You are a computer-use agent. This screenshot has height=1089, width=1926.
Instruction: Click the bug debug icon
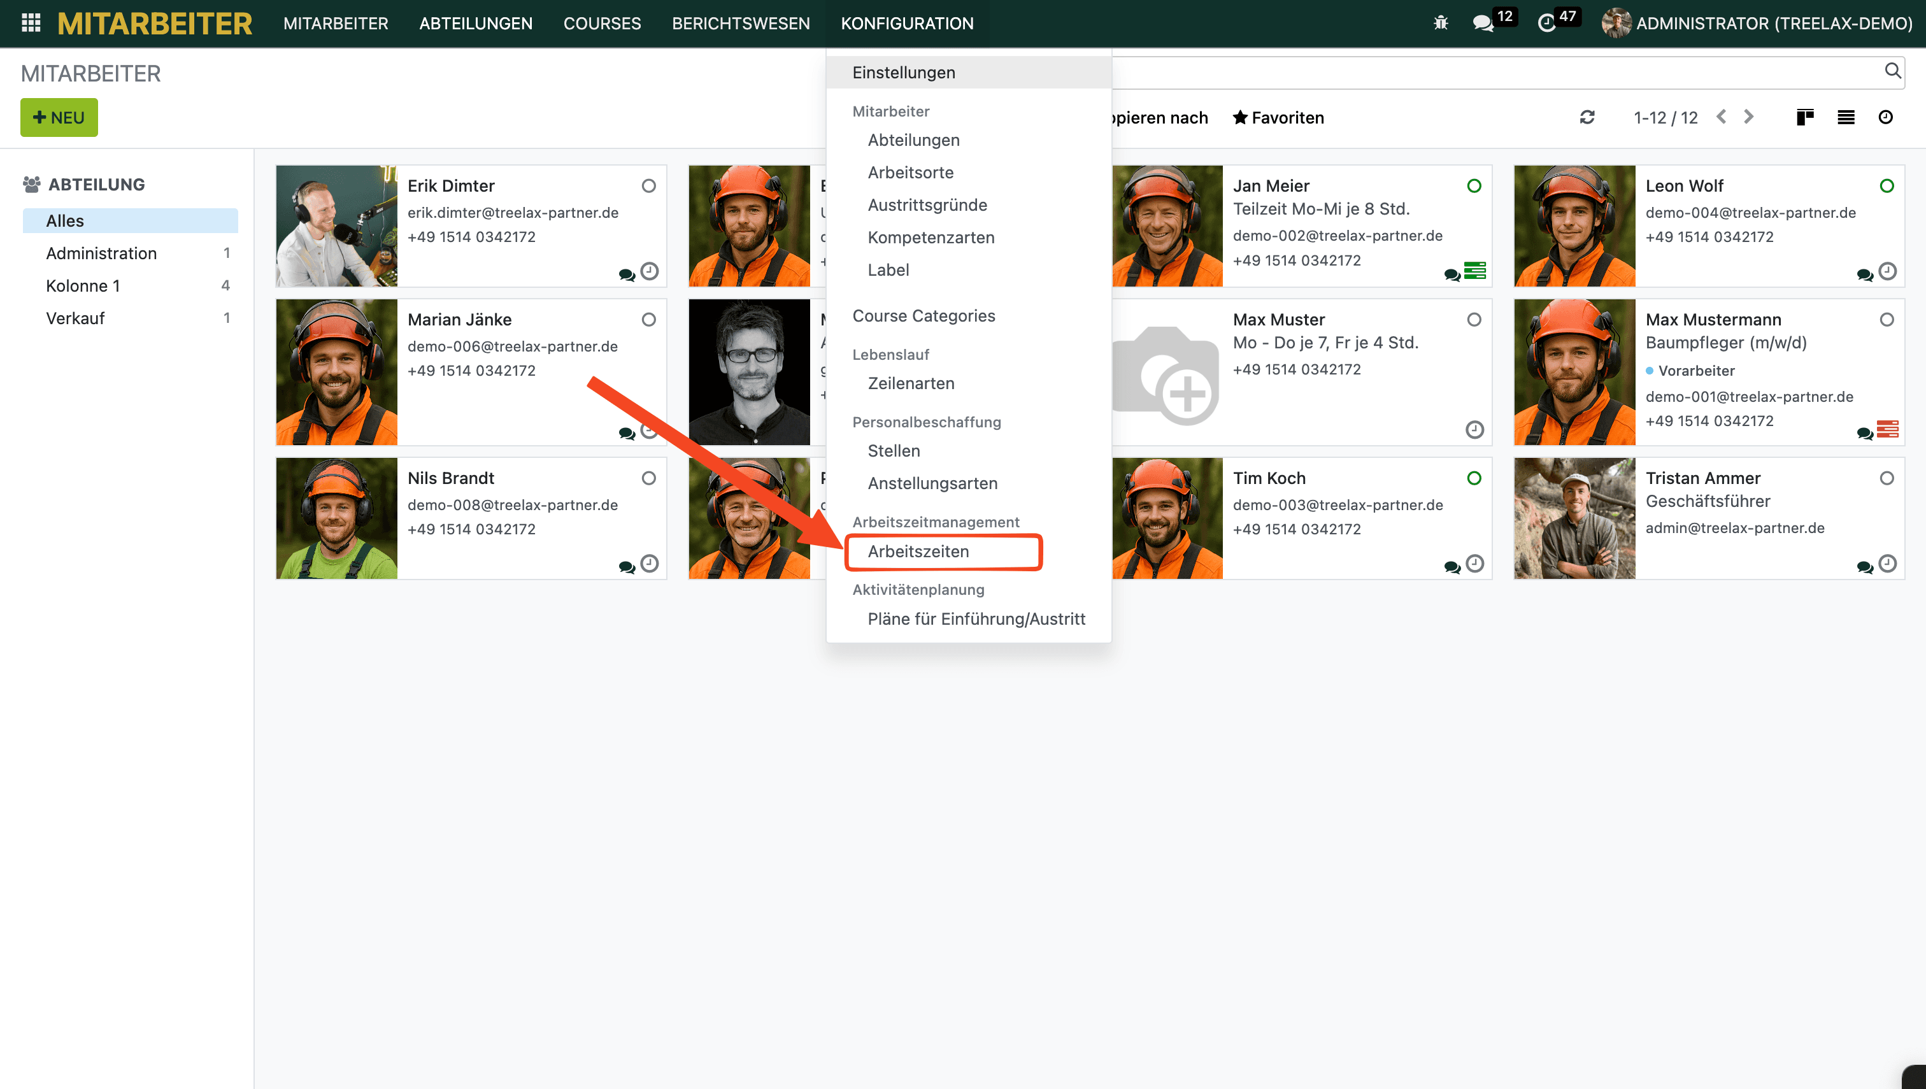1441,23
